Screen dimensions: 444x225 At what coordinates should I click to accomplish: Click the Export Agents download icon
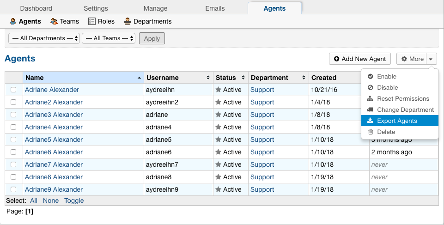pyautogui.click(x=370, y=121)
